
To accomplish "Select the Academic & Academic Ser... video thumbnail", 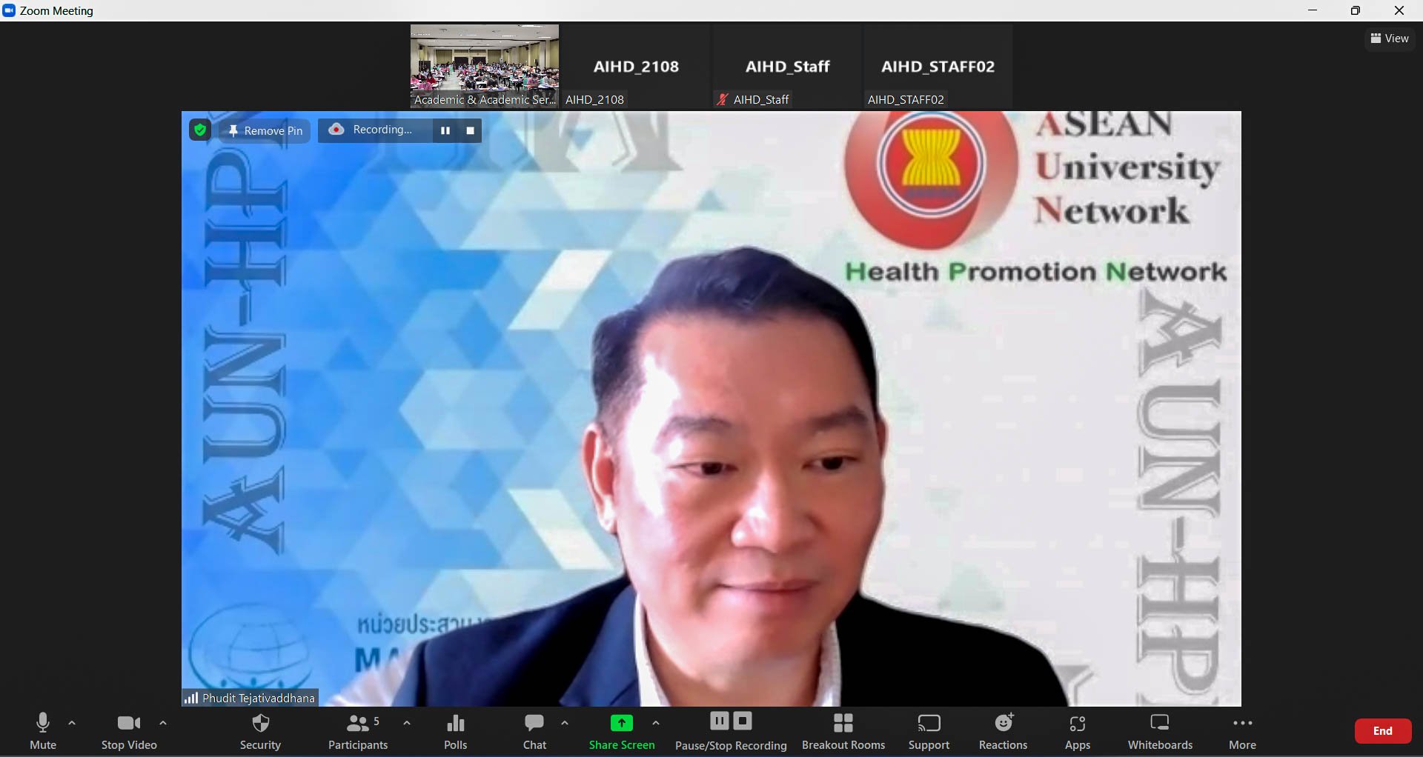I will [x=485, y=66].
